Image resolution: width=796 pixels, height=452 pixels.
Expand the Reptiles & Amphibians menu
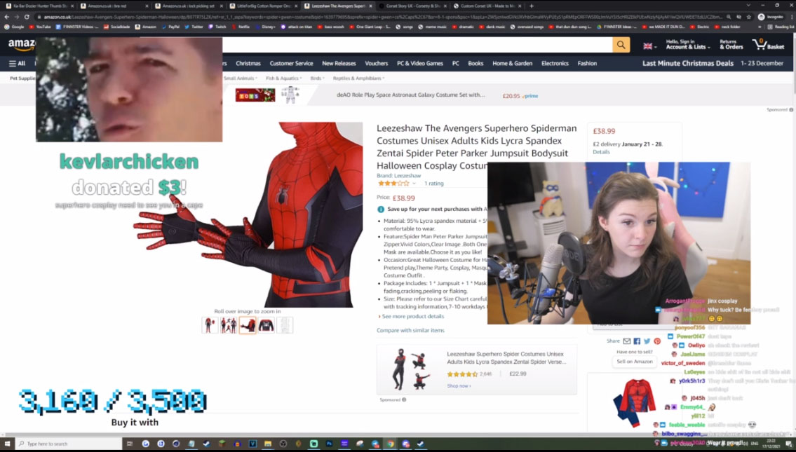(359, 78)
